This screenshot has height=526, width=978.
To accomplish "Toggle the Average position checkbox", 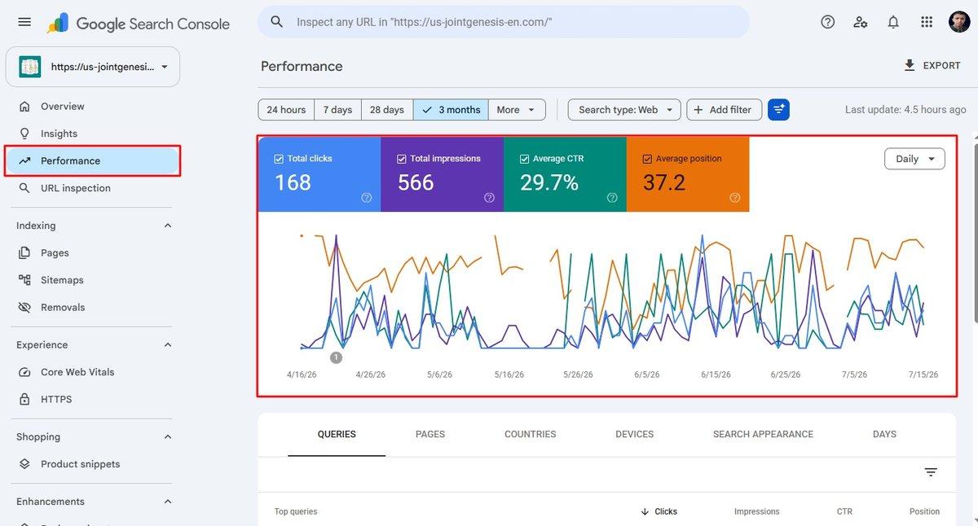I will [x=647, y=159].
